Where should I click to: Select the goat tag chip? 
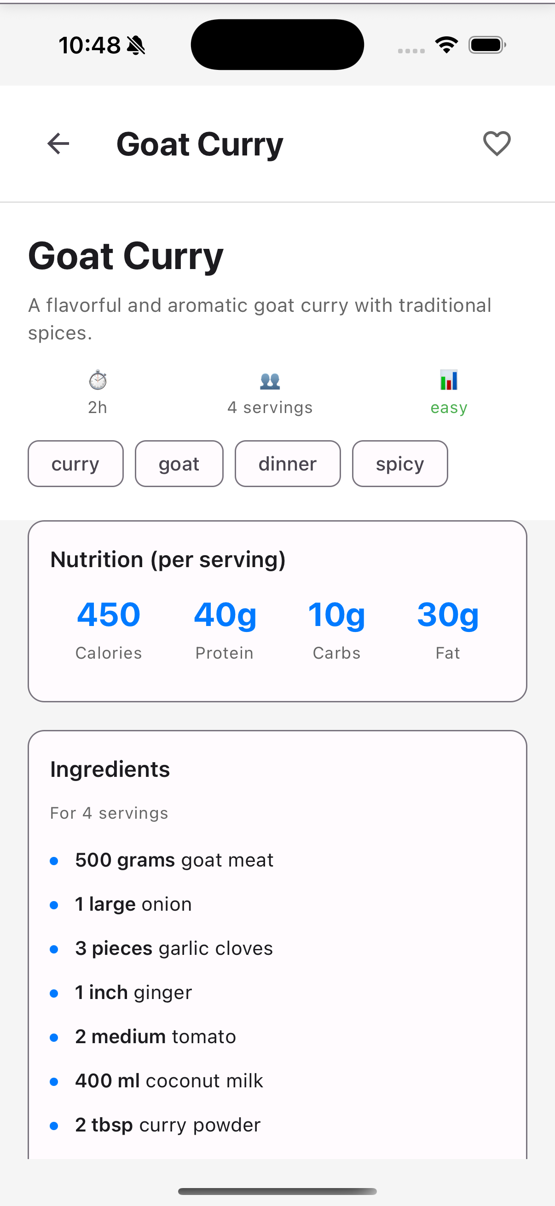click(179, 464)
